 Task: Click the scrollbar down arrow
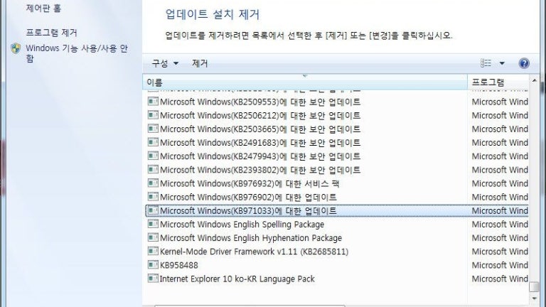pos(535,298)
